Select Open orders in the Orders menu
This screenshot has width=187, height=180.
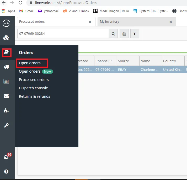[30, 63]
